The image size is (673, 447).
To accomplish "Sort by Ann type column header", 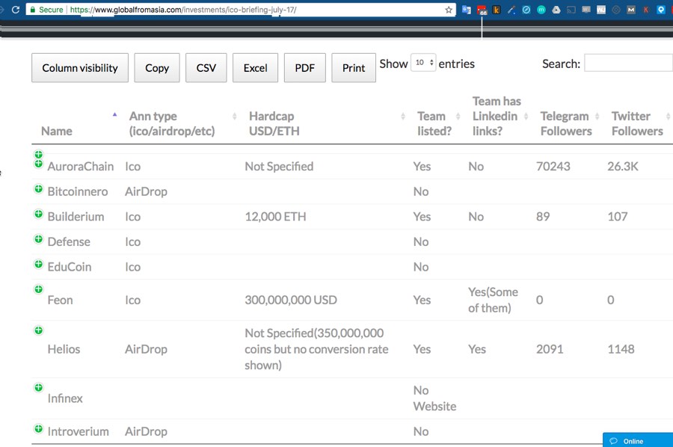I will 172,123.
